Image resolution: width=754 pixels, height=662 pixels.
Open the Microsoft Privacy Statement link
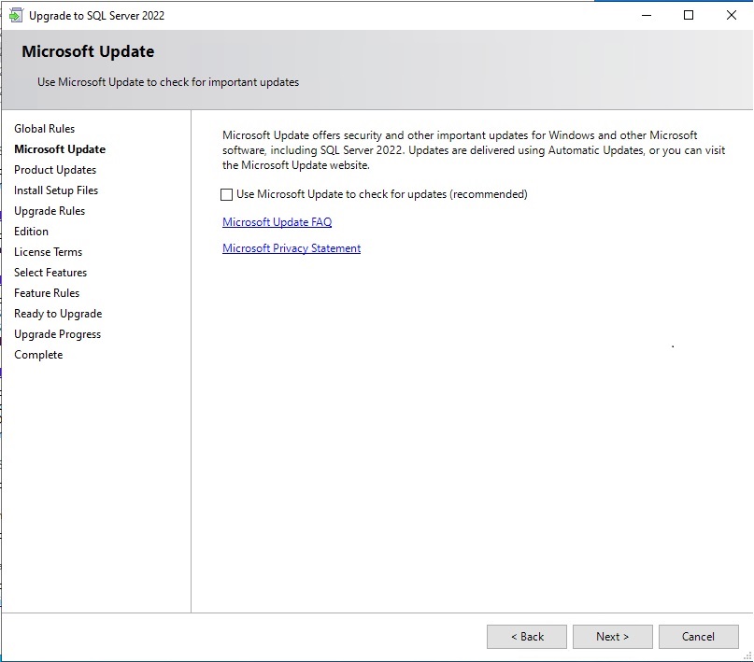pyautogui.click(x=292, y=248)
